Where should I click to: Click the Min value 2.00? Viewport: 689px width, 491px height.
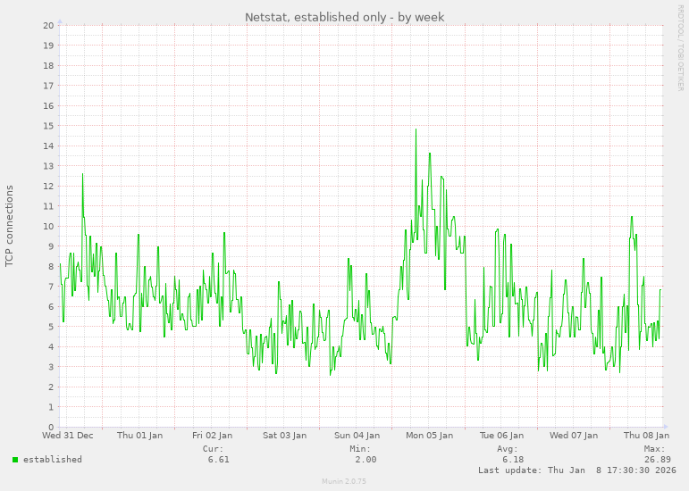point(365,460)
